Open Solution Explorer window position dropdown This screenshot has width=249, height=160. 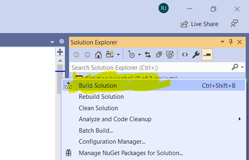222,42
